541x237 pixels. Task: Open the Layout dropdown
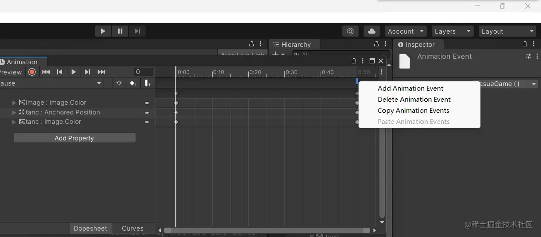pos(507,31)
